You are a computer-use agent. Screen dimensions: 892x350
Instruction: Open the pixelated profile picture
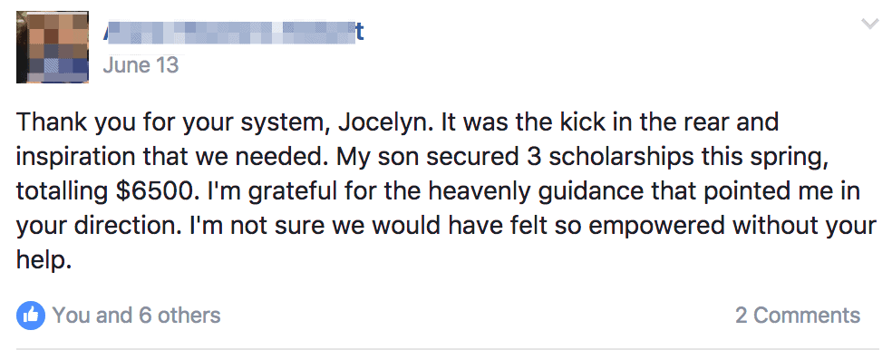[53, 47]
